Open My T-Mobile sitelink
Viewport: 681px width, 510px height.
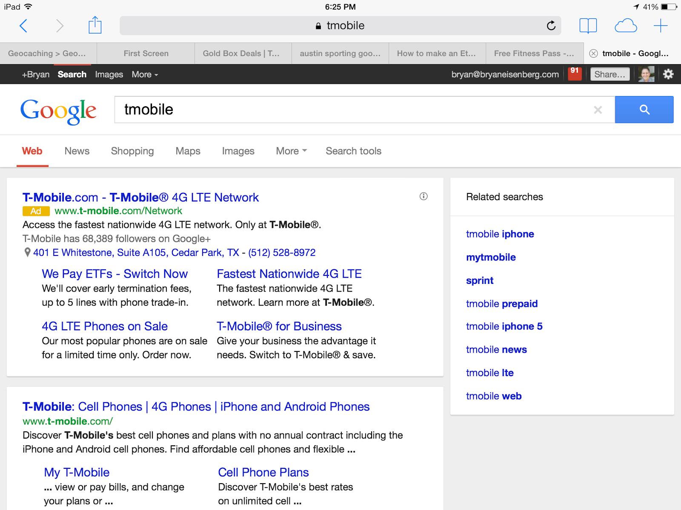coord(77,473)
